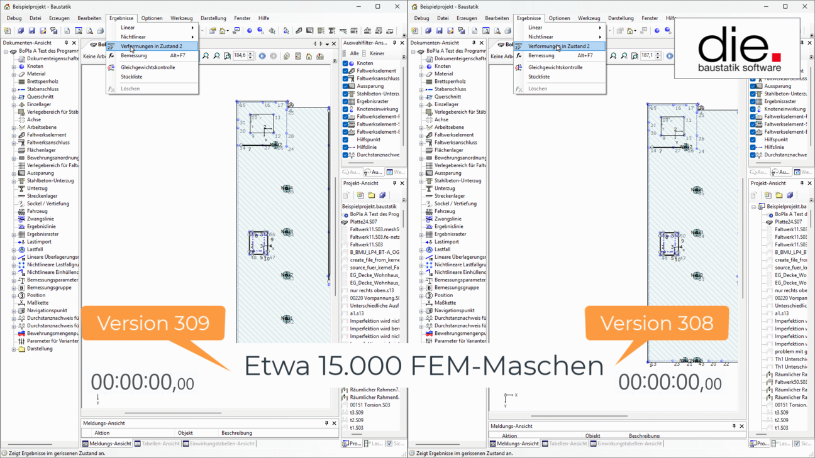Click the home view icon in the left view toolbar
Image resolution: width=815 pixels, height=458 pixels.
pyautogui.click(x=309, y=57)
